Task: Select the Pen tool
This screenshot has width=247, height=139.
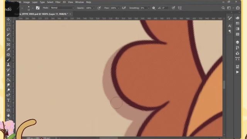Action: point(8,95)
